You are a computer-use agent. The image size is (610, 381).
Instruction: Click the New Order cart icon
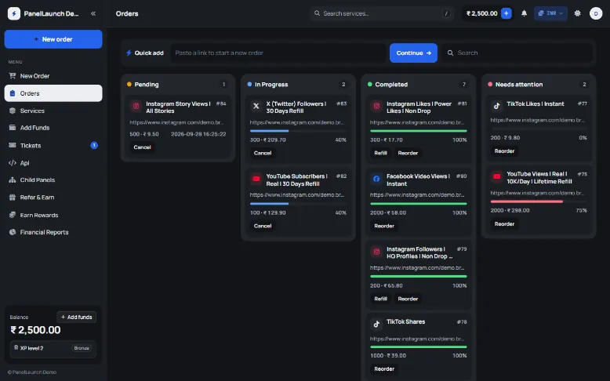[13, 76]
